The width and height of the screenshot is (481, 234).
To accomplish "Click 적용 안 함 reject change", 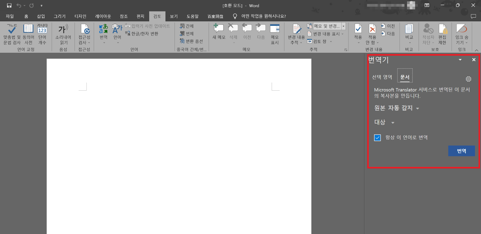I will [372, 35].
